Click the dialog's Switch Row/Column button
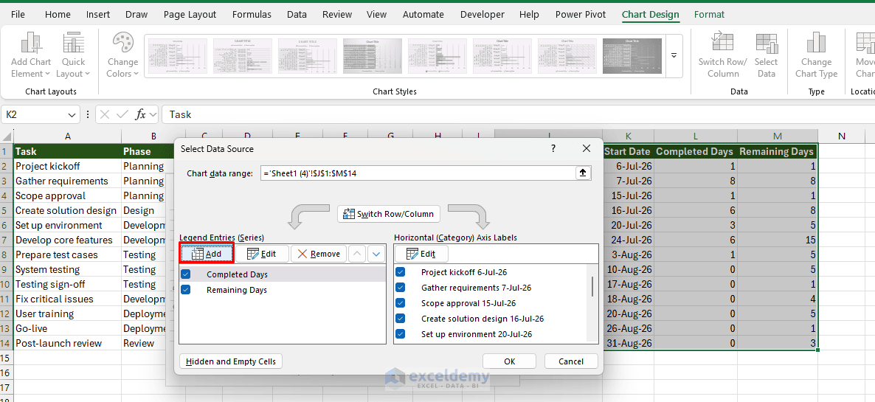Viewport: 875px width, 402px height. 389,214
